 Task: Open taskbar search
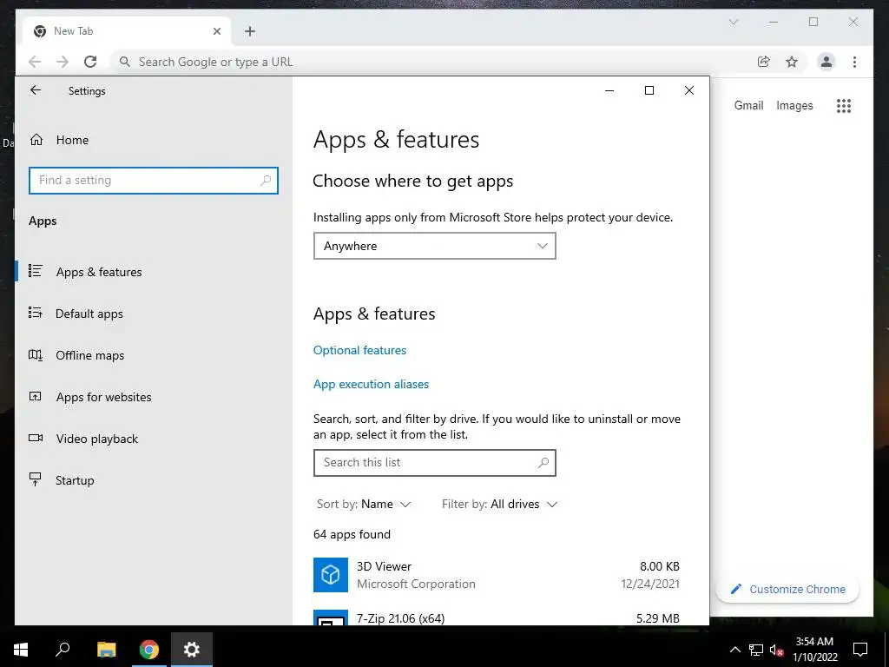[63, 650]
